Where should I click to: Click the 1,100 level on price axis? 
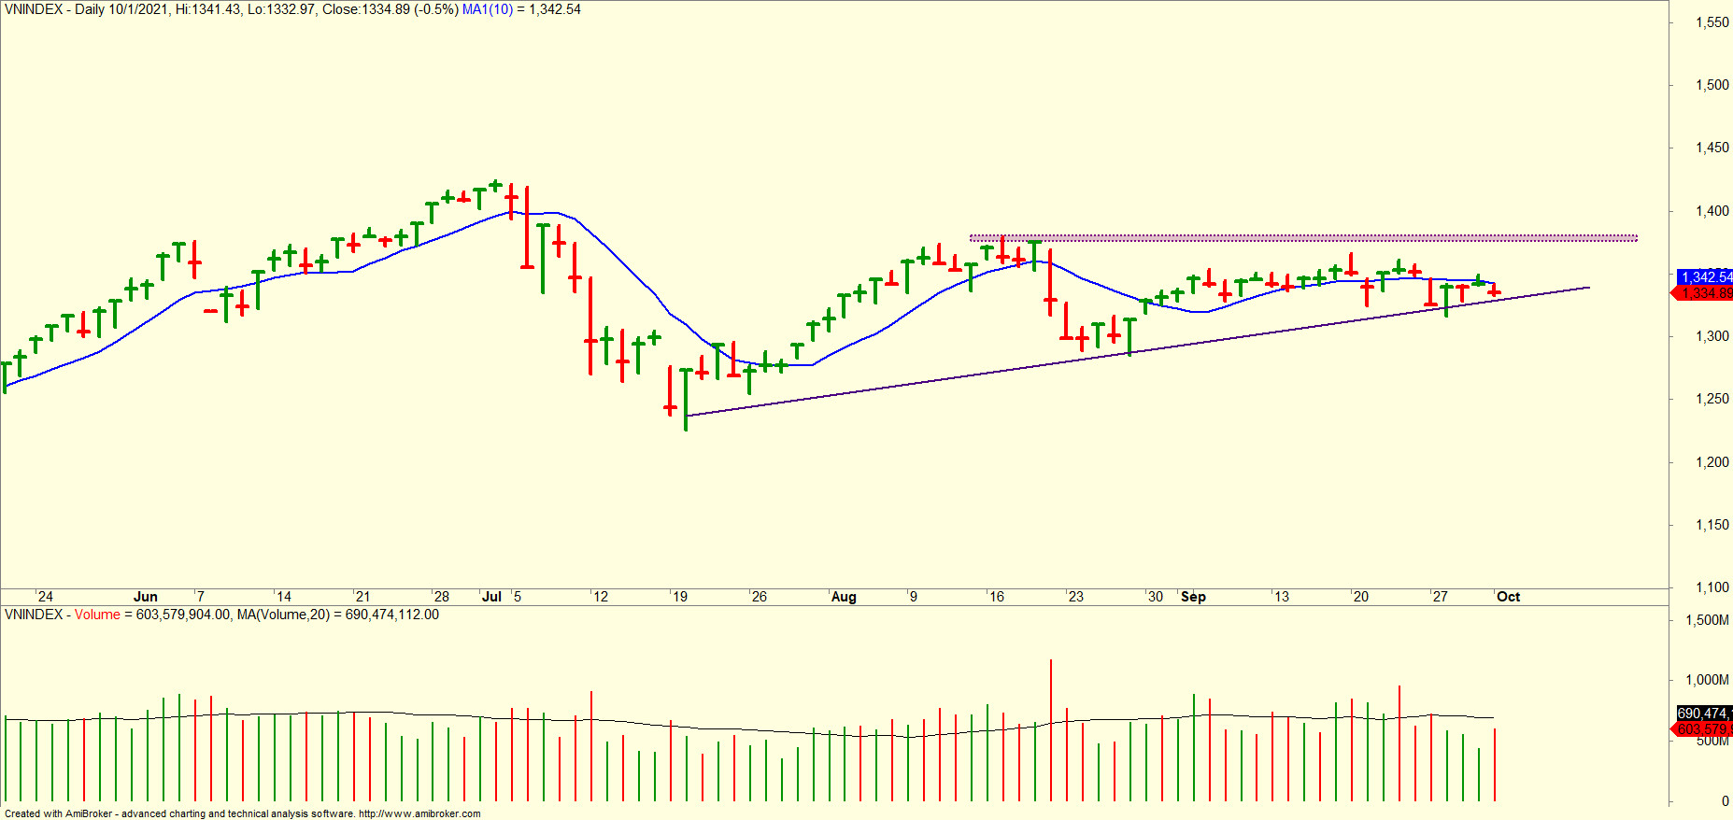(x=1712, y=587)
